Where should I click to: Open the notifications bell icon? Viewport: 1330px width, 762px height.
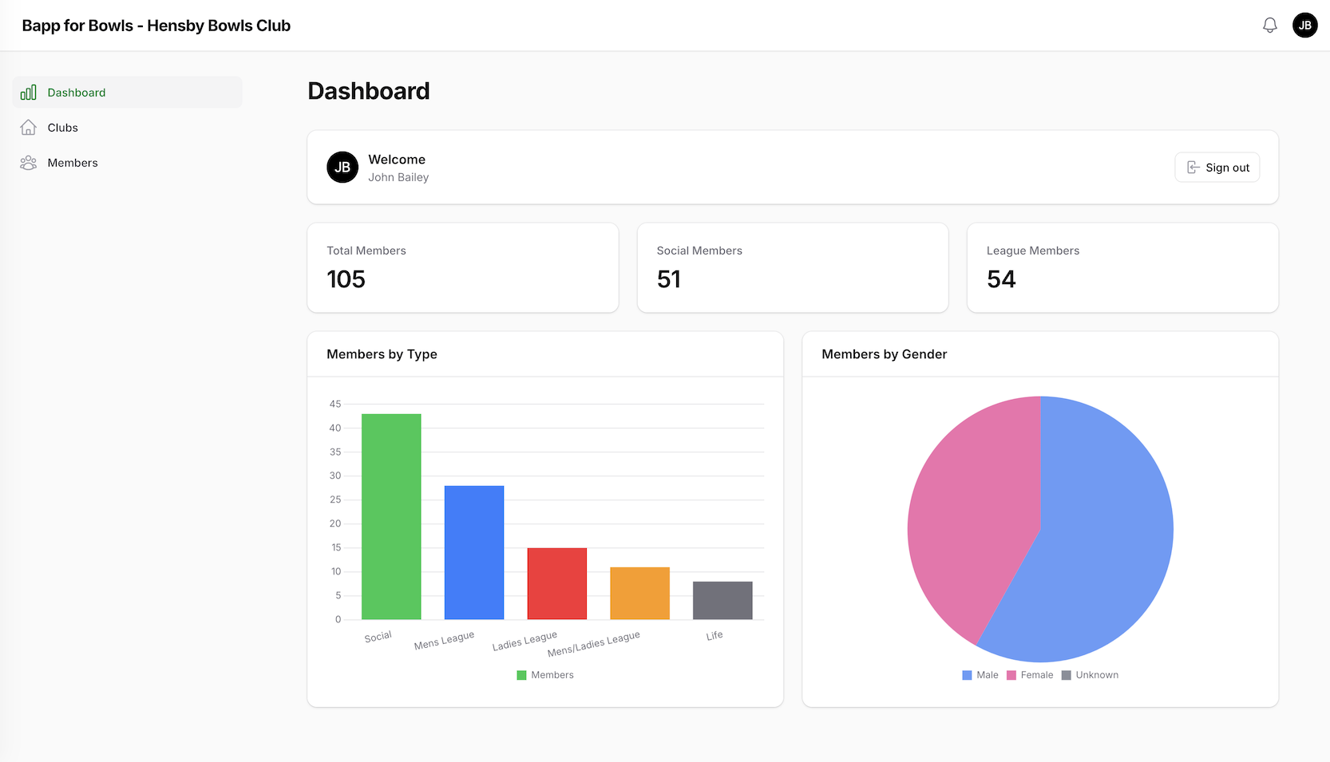coord(1269,25)
